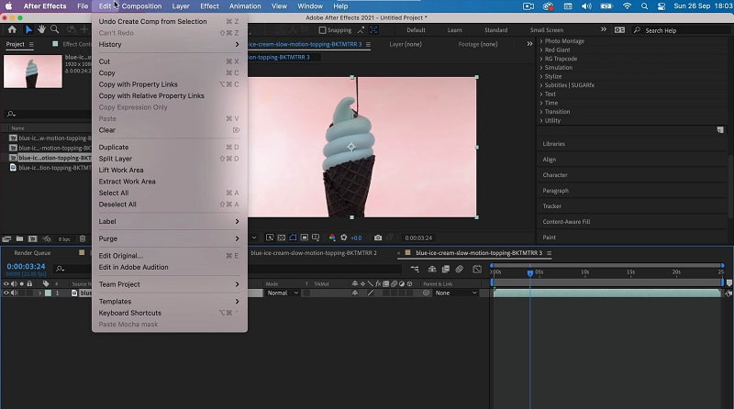Open the layer blending Mode dropdown showing Normal
Screen dimensions: 734x409
(282, 293)
